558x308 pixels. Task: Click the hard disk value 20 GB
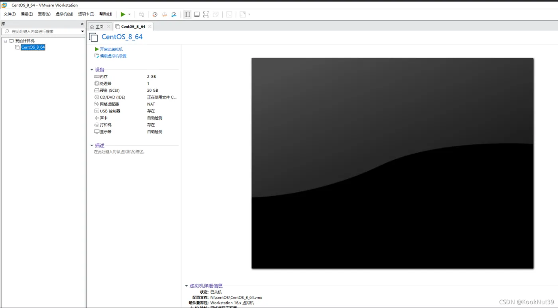point(153,90)
